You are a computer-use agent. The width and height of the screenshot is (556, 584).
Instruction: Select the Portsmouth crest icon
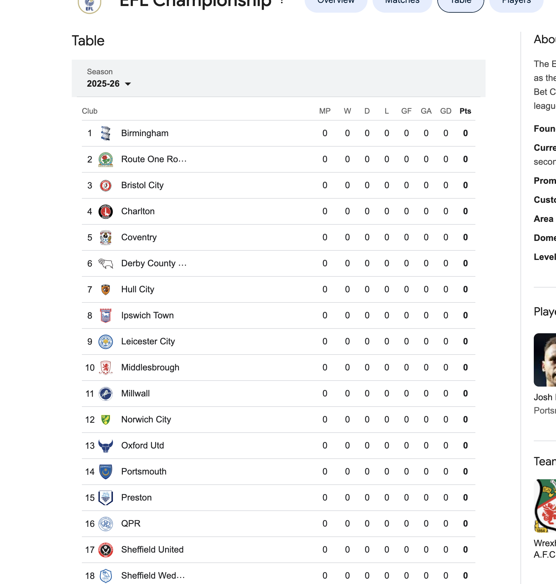pos(106,472)
